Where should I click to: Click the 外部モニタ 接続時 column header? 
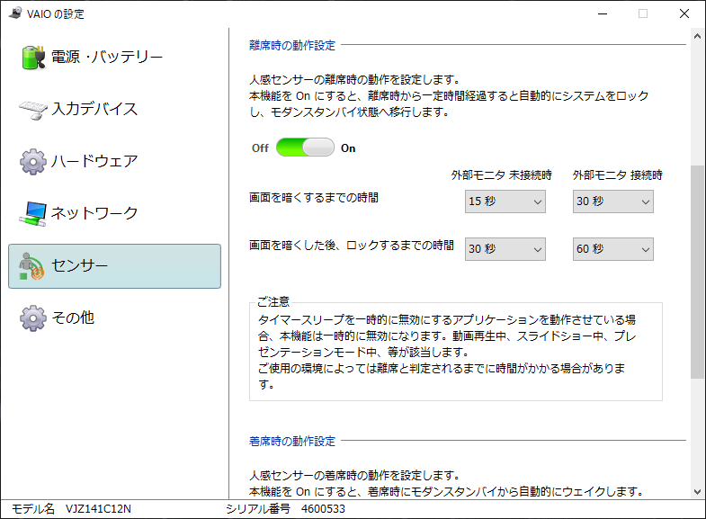tap(617, 175)
